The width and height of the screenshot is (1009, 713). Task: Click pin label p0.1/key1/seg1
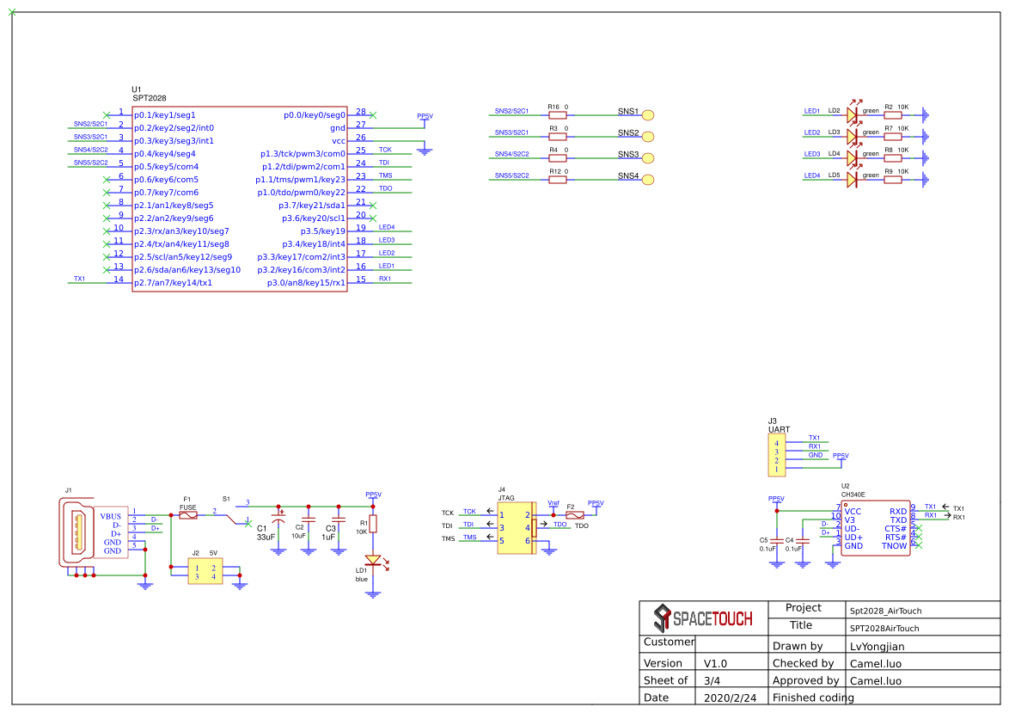coord(165,115)
